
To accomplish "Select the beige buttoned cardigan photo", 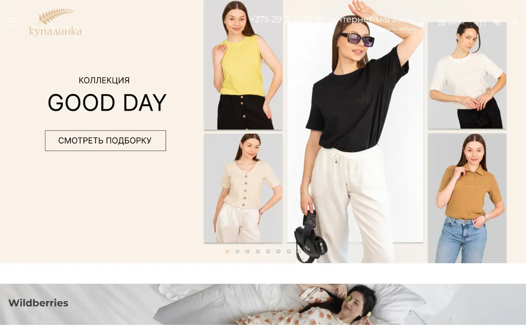I will click(x=243, y=188).
